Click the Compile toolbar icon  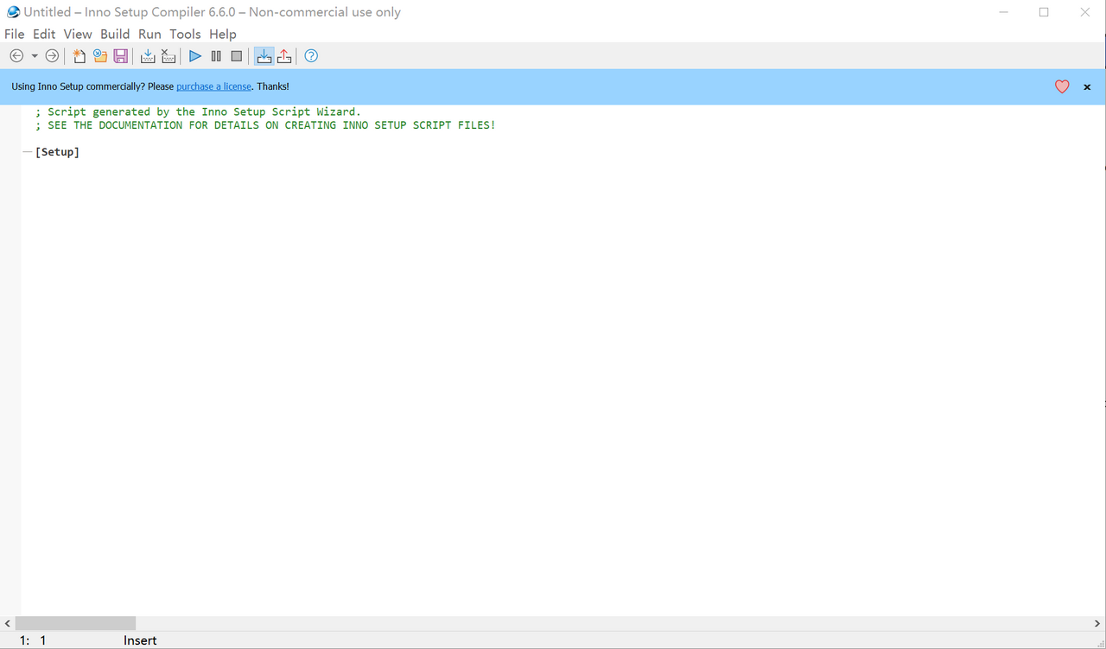[148, 56]
